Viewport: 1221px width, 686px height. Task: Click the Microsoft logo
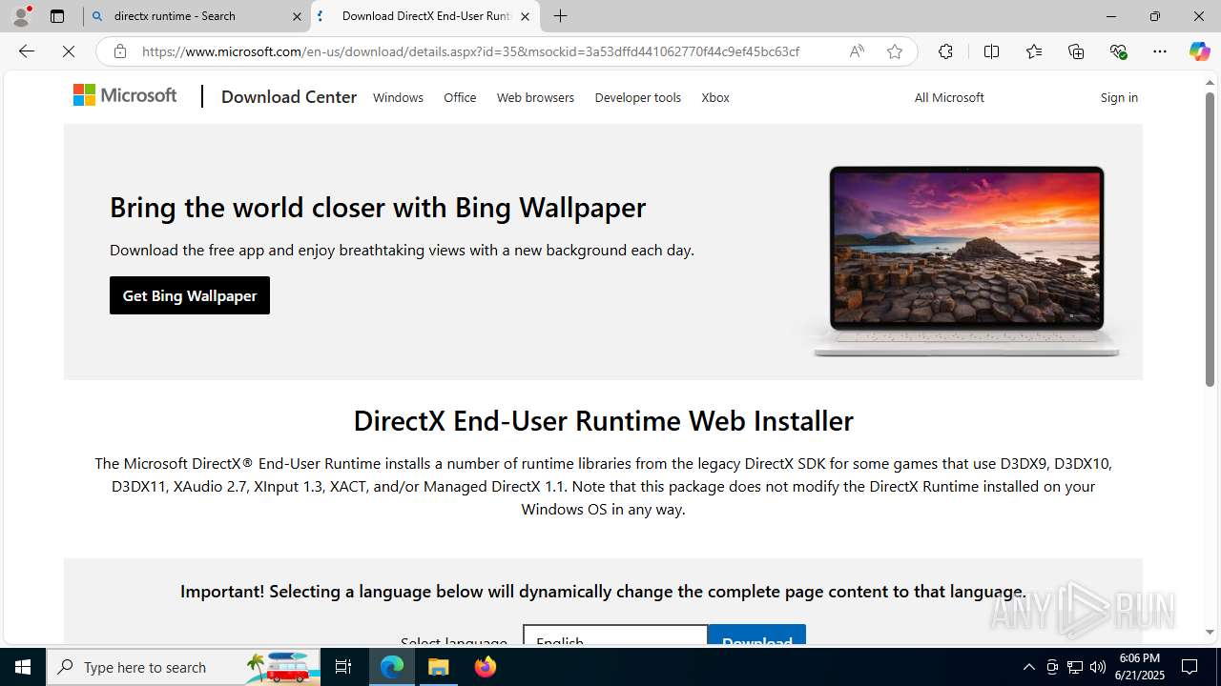tap(125, 95)
